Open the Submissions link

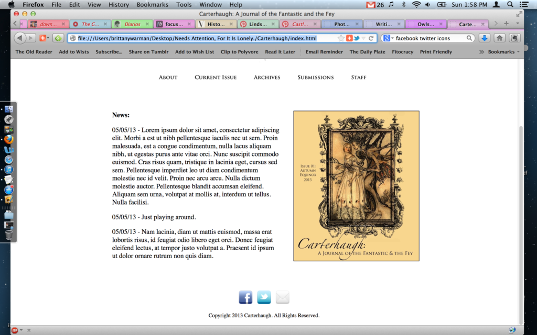[315, 77]
